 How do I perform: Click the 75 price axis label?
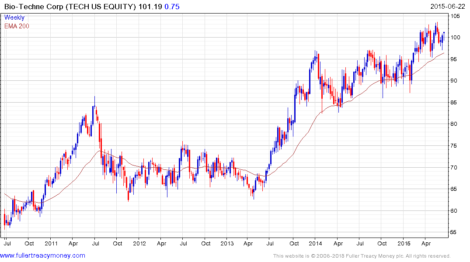coord(454,146)
